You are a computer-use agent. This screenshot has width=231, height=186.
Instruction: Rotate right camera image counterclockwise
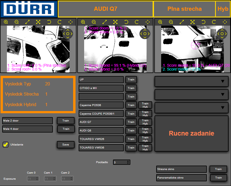[203, 22]
